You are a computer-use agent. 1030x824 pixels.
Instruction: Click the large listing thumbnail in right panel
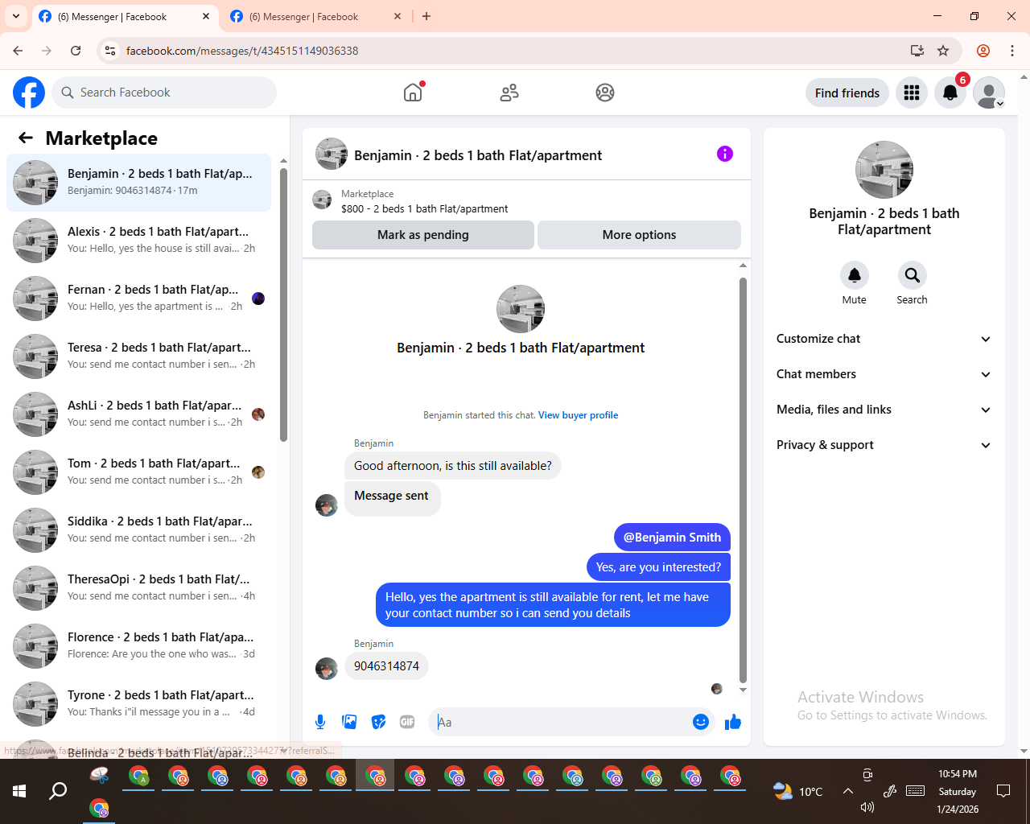tap(884, 170)
